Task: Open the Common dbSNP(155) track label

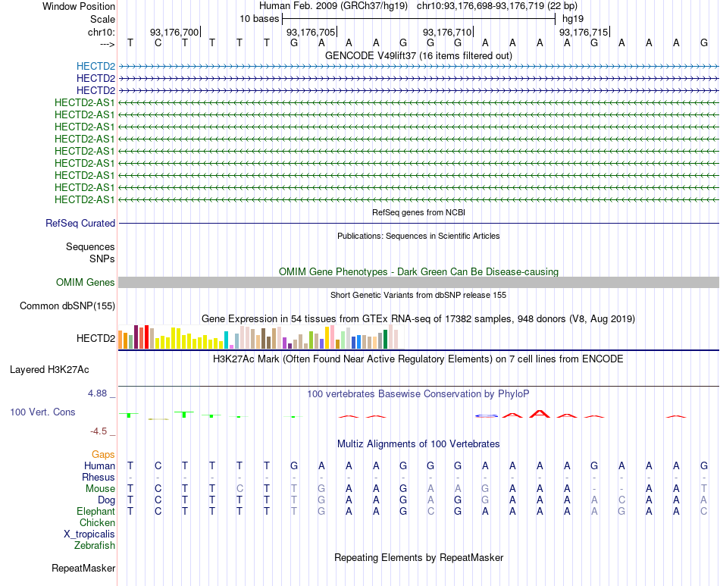Action: pos(67,306)
